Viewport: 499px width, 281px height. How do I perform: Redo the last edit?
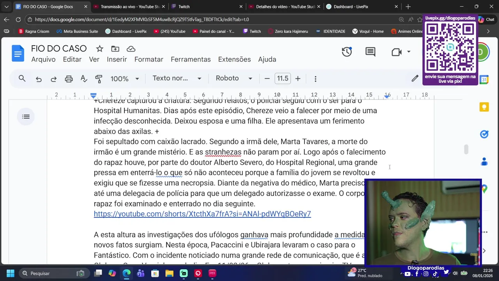coord(54,79)
